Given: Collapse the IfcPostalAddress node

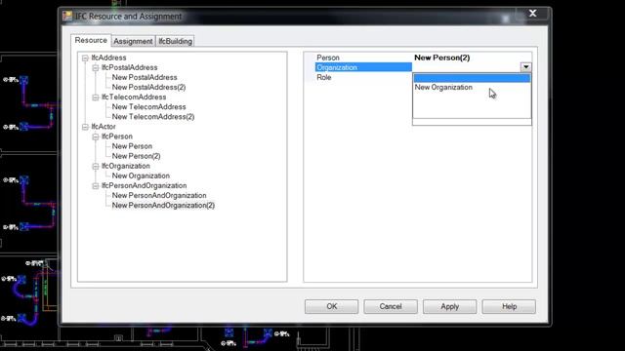Looking at the screenshot, I should (x=96, y=68).
